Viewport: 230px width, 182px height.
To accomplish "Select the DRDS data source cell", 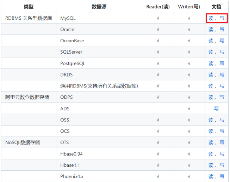I will tap(99, 75).
